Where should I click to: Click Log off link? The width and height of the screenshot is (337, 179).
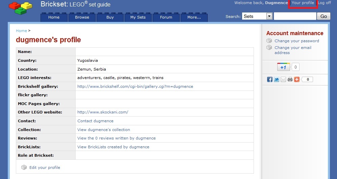[324, 3]
